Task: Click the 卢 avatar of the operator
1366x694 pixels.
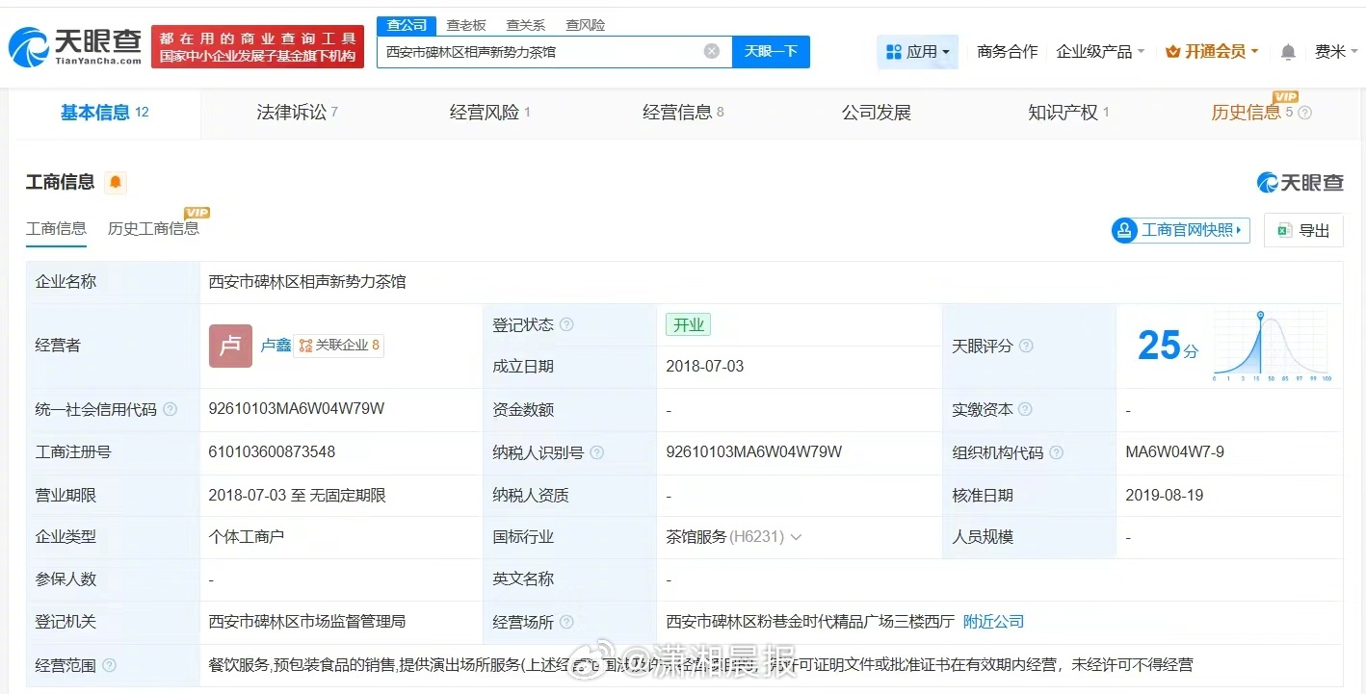Action: [230, 346]
